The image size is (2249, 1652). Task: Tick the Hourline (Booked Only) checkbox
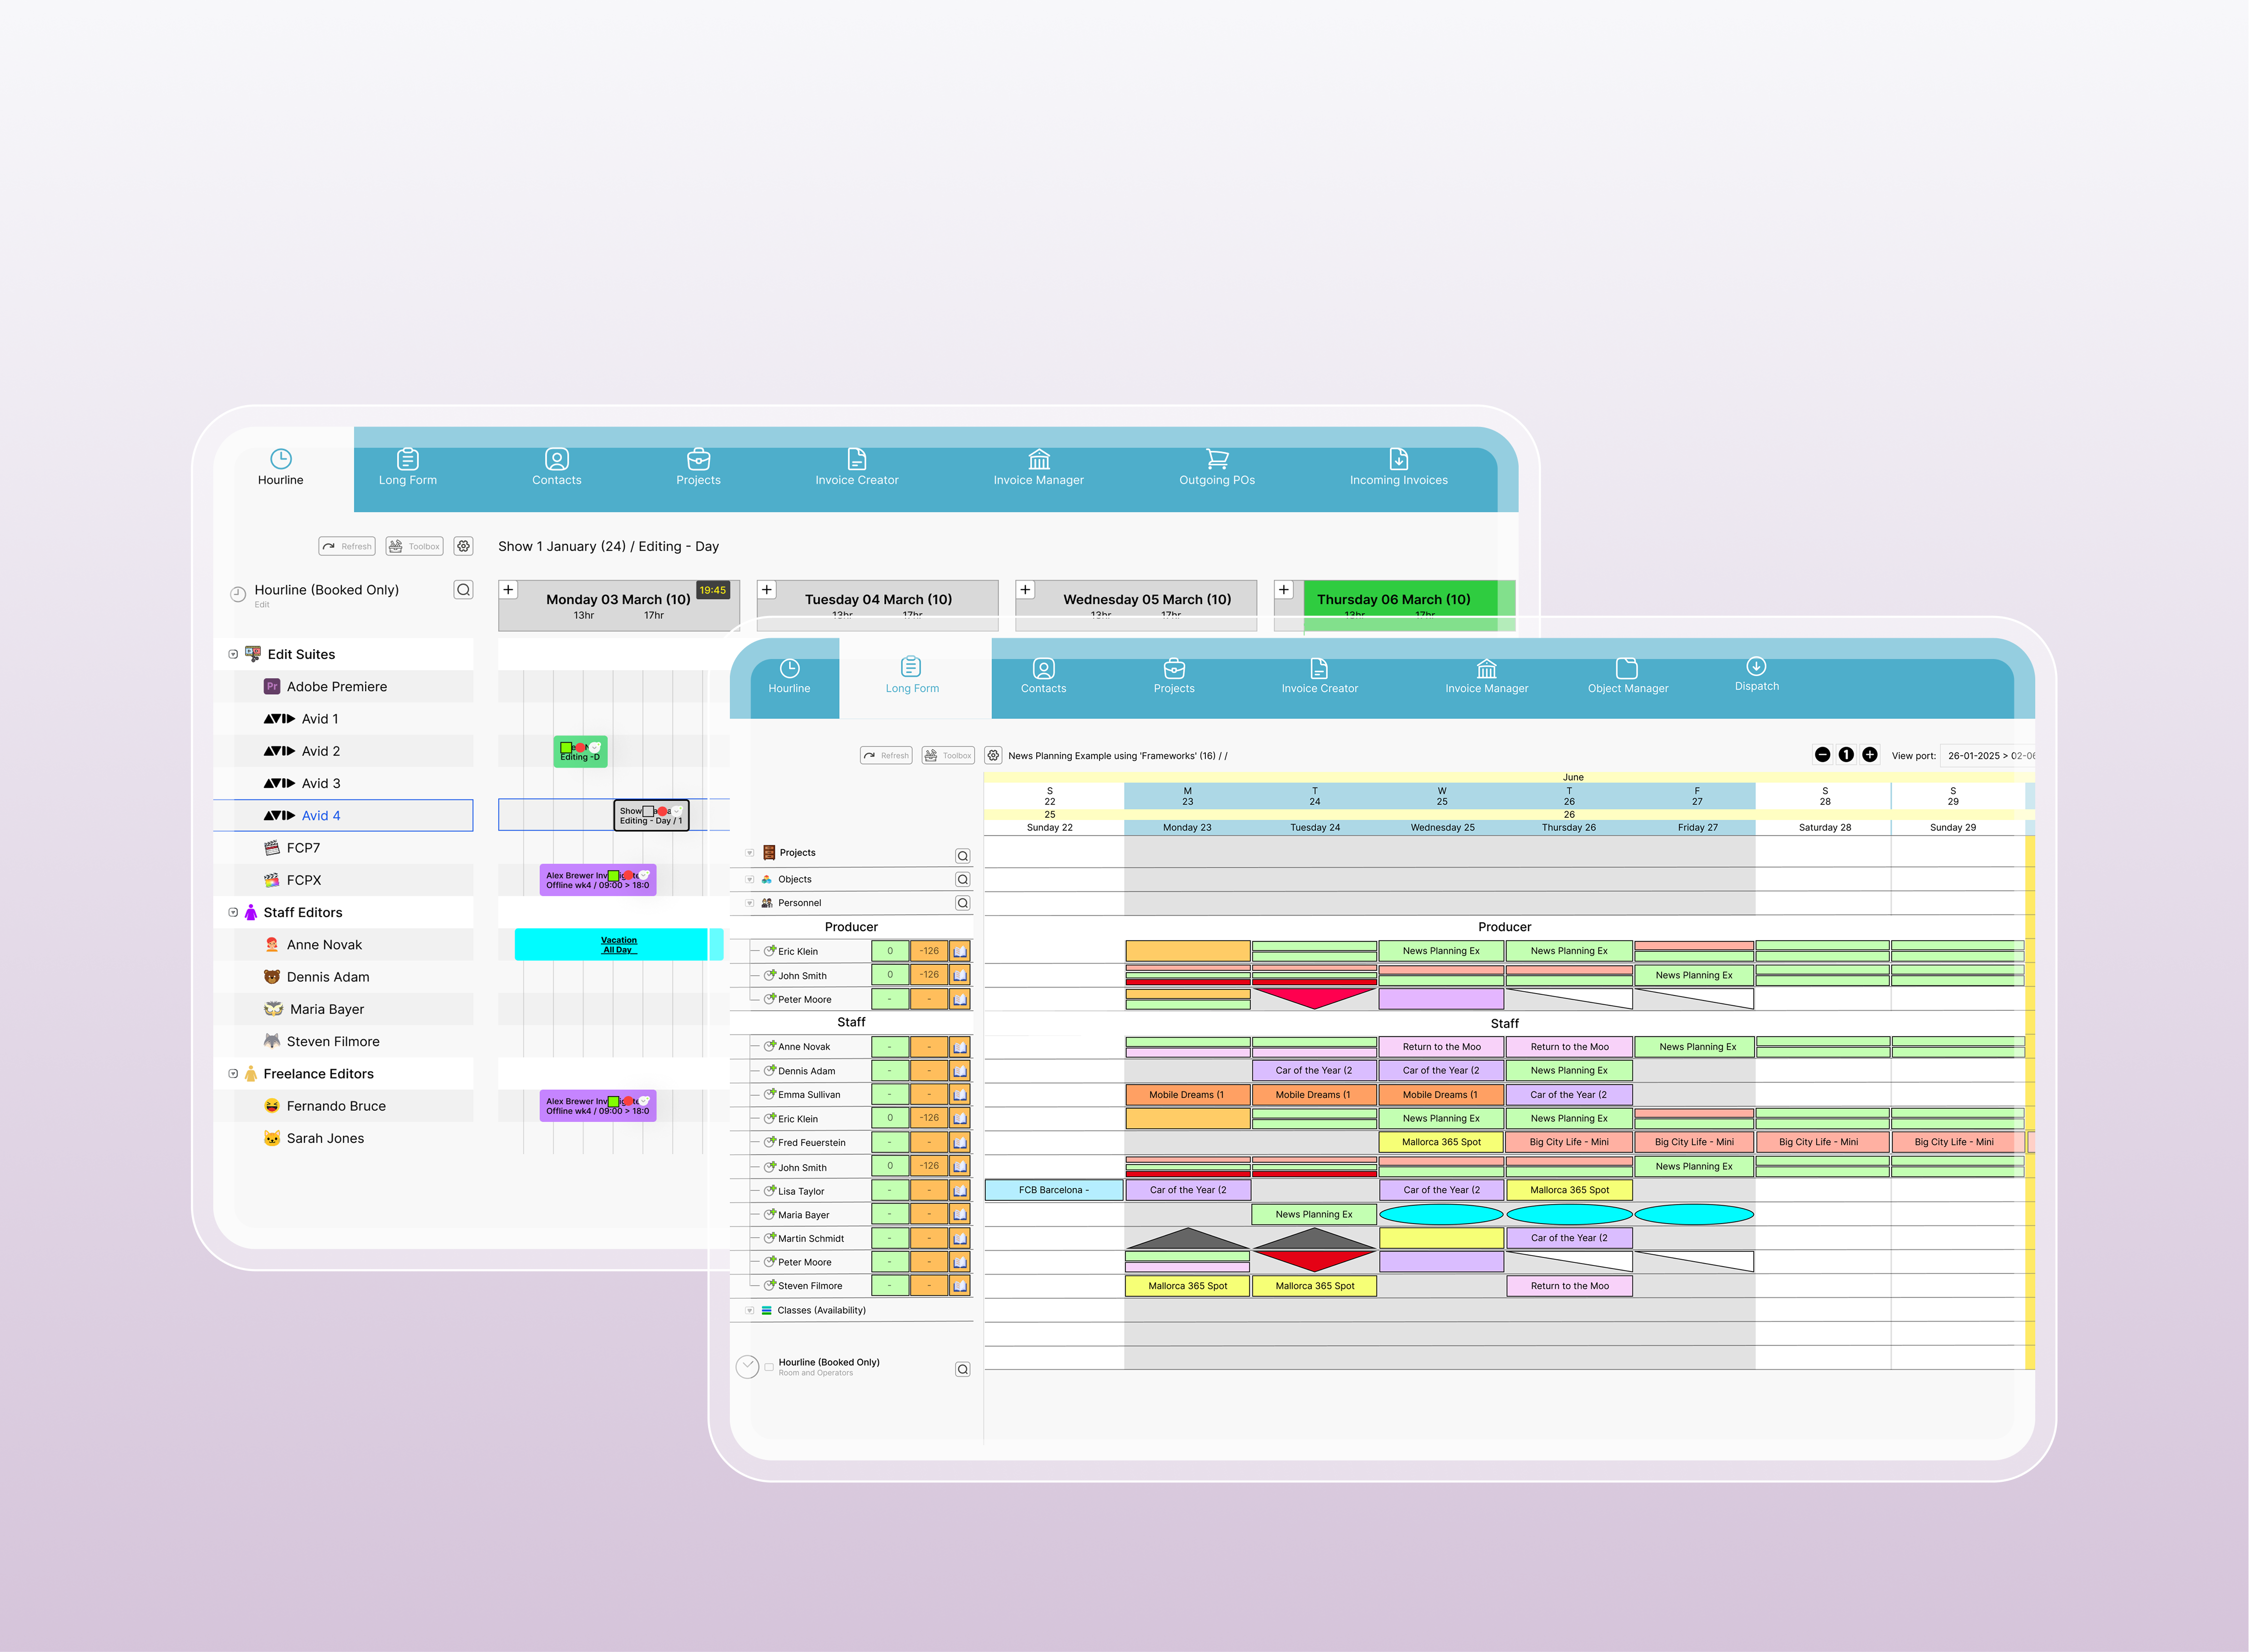click(x=769, y=1366)
